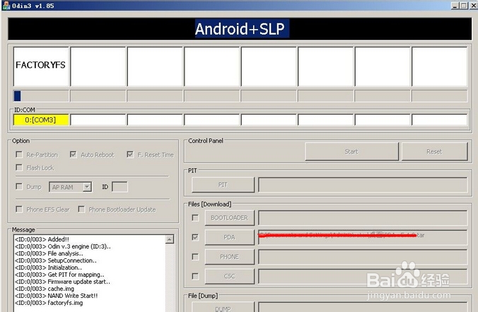Image resolution: width=478 pixels, height=312 pixels.
Task: Click the CSC file button
Action: tap(229, 277)
